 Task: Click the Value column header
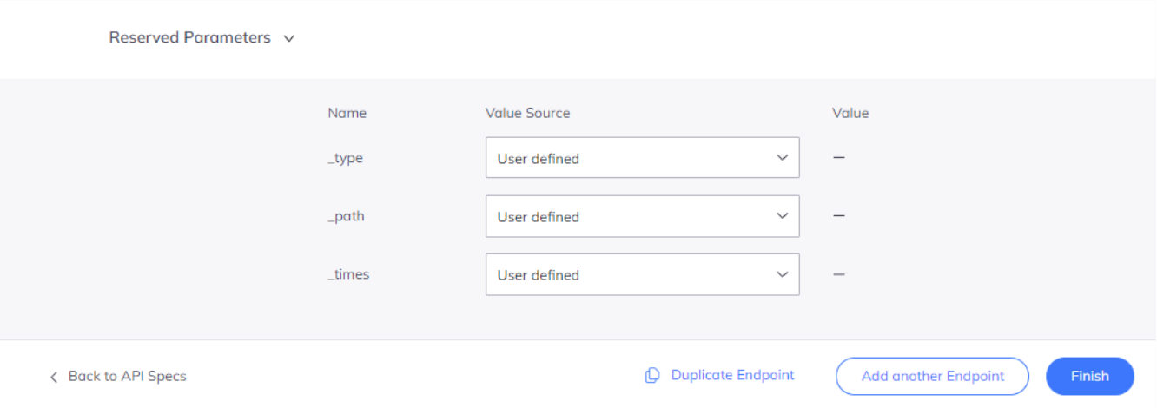[850, 113]
